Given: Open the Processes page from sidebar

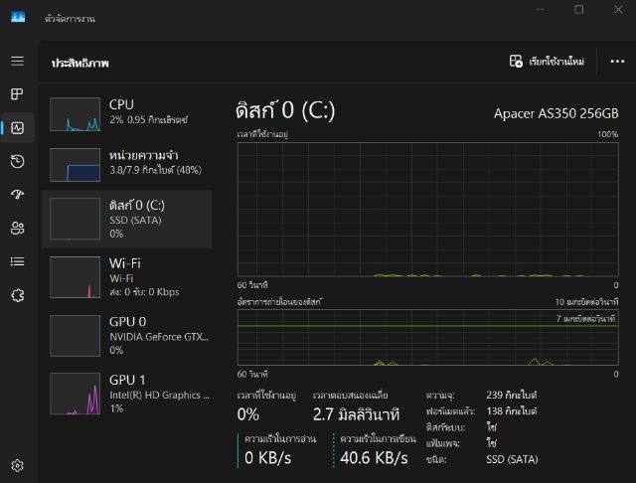Looking at the screenshot, I should click(17, 94).
